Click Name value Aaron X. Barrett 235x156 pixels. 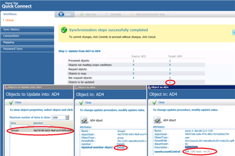click(x=199, y=131)
